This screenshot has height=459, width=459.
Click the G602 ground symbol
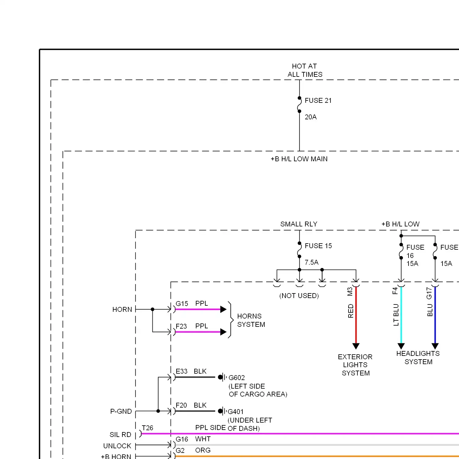[222, 377]
